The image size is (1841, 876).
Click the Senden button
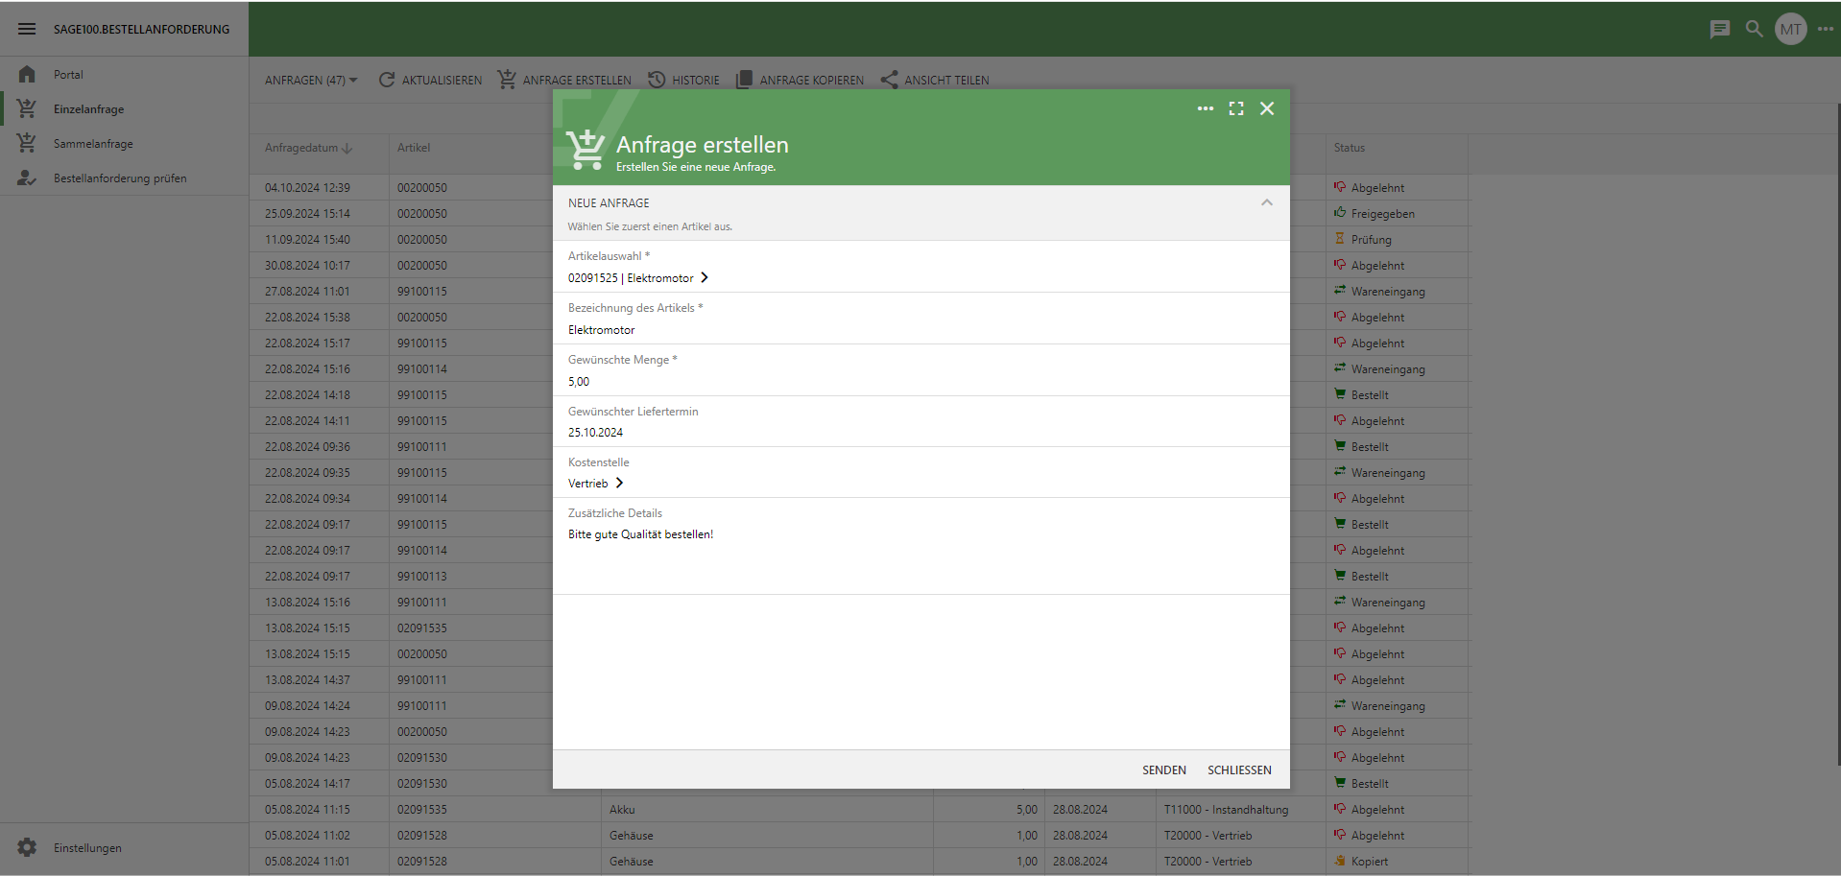coord(1164,769)
